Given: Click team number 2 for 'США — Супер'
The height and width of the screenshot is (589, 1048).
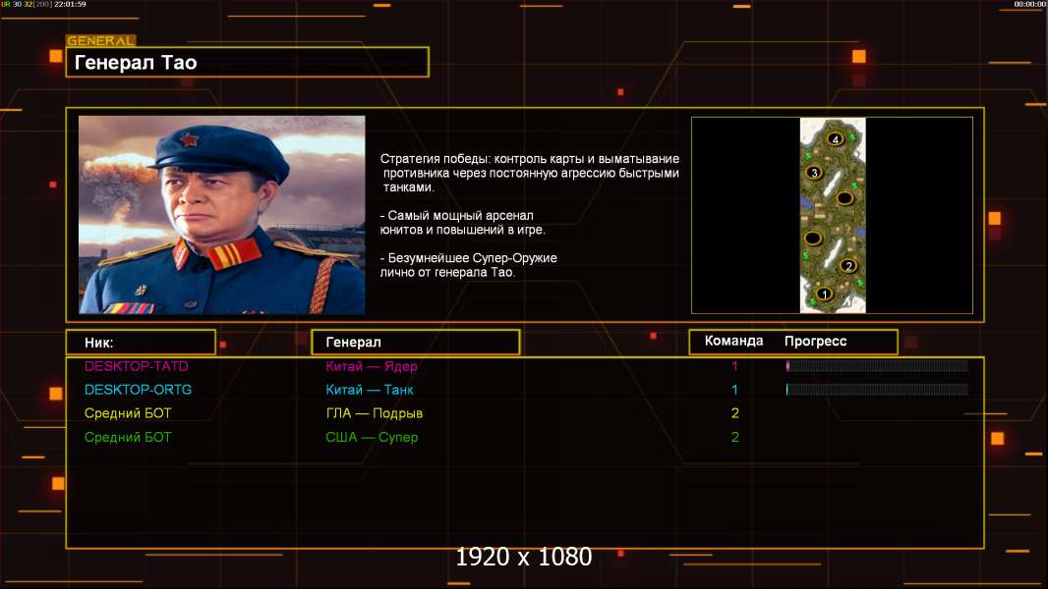Looking at the screenshot, I should pos(735,438).
